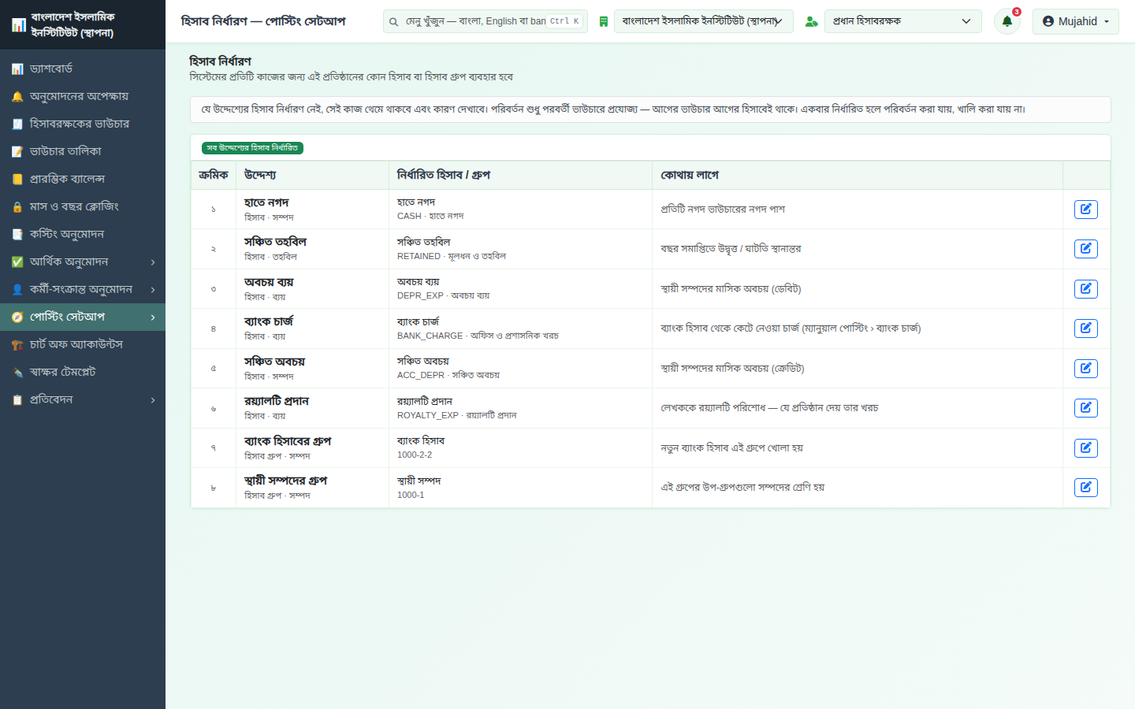Edit the হাতে নগদ account assignment
Image resolution: width=1135 pixels, height=709 pixels.
pos(1085,209)
